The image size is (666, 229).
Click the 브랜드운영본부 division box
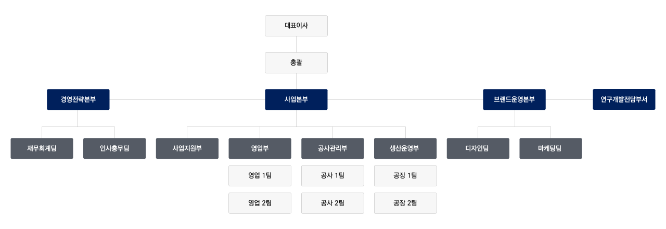point(514,99)
